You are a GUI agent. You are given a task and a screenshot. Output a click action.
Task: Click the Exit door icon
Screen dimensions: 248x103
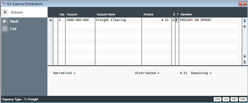coord(5,29)
